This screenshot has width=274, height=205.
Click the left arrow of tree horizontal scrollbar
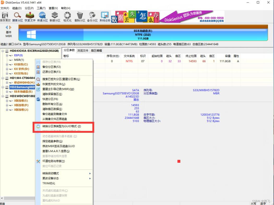(x=2, y=198)
